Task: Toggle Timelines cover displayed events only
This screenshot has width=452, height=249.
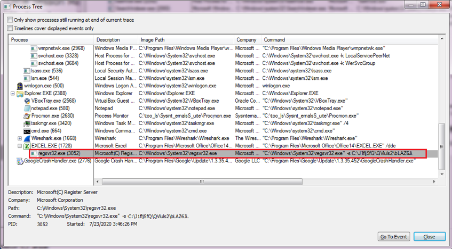Action: click(10, 28)
